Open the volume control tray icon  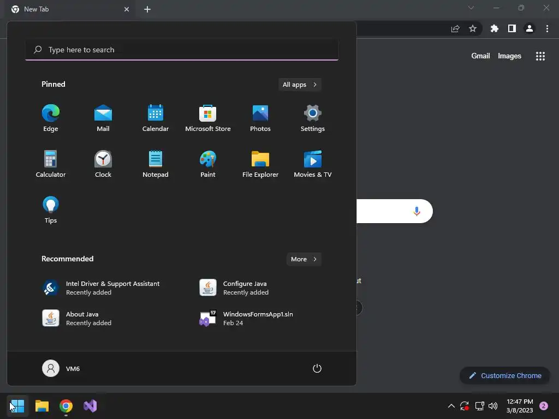(x=493, y=406)
